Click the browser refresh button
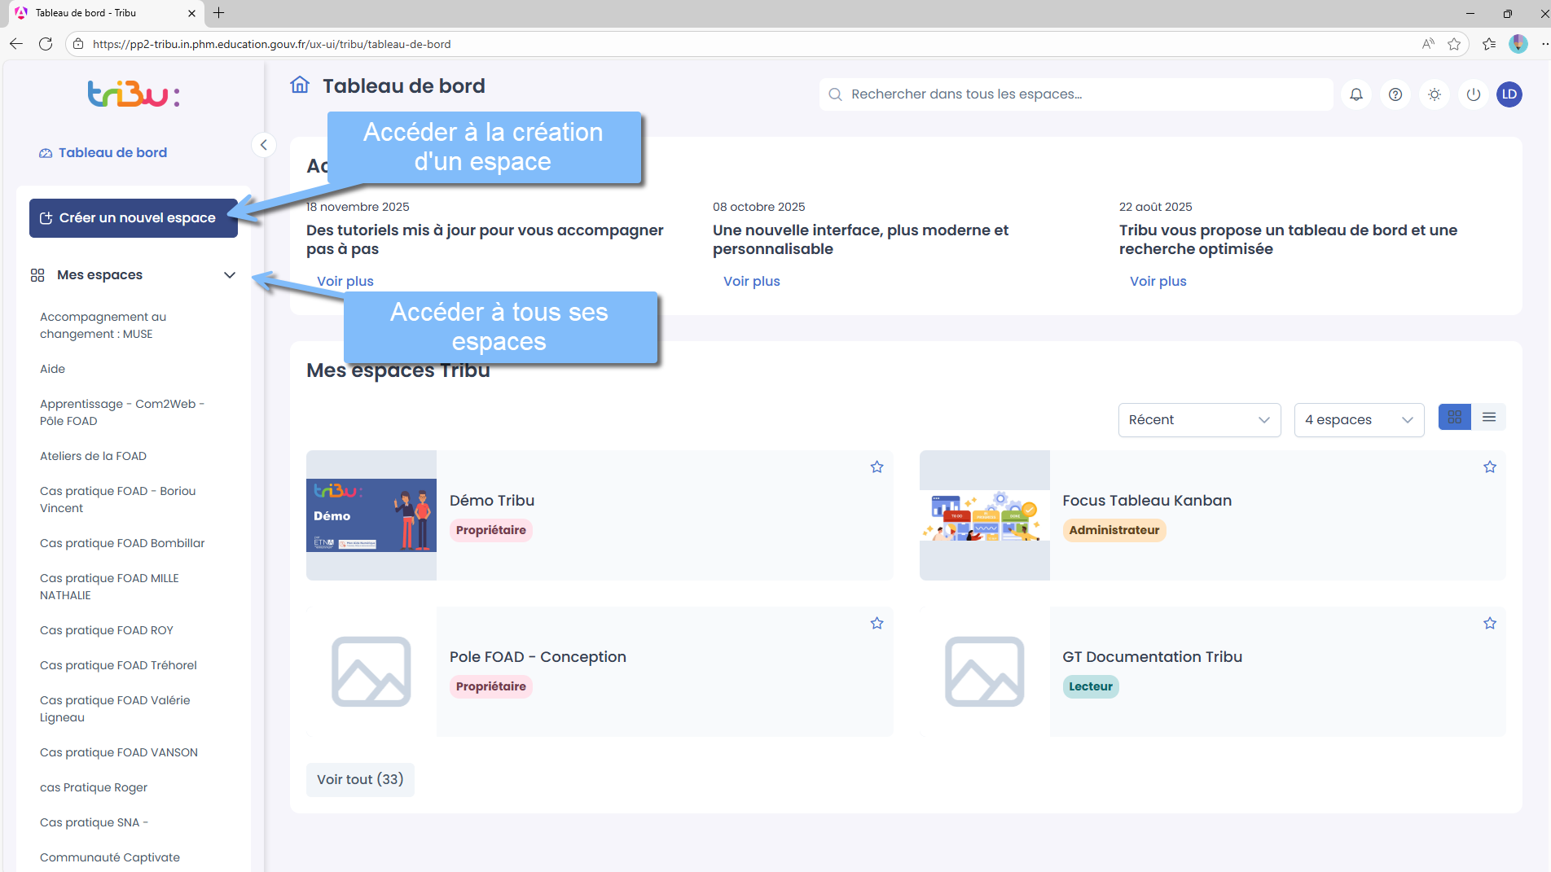The image size is (1551, 872). [46, 44]
